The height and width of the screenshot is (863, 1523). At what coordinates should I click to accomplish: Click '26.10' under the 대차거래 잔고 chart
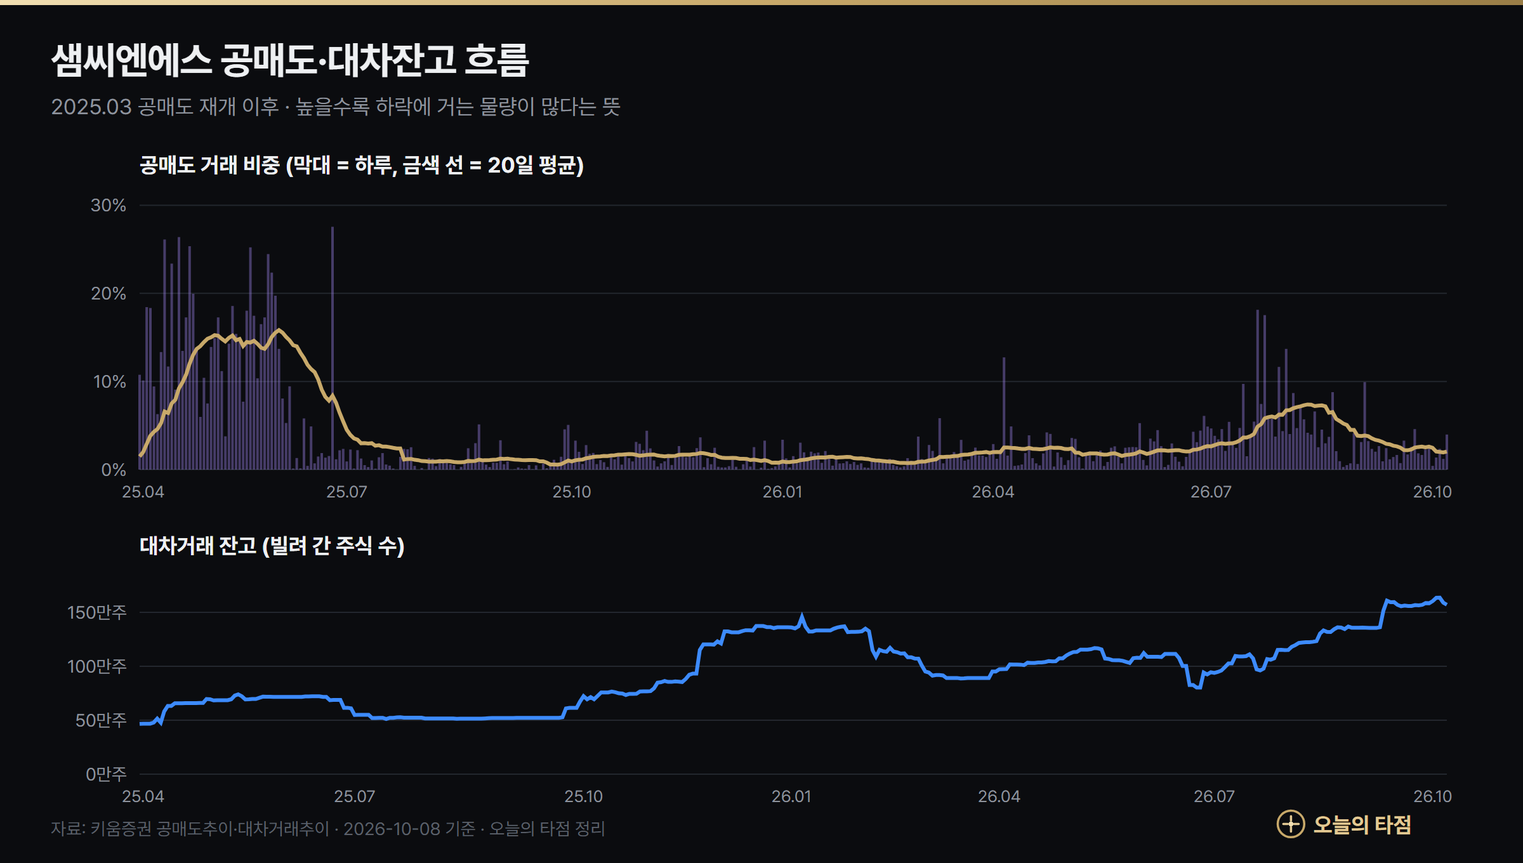coord(1432,796)
